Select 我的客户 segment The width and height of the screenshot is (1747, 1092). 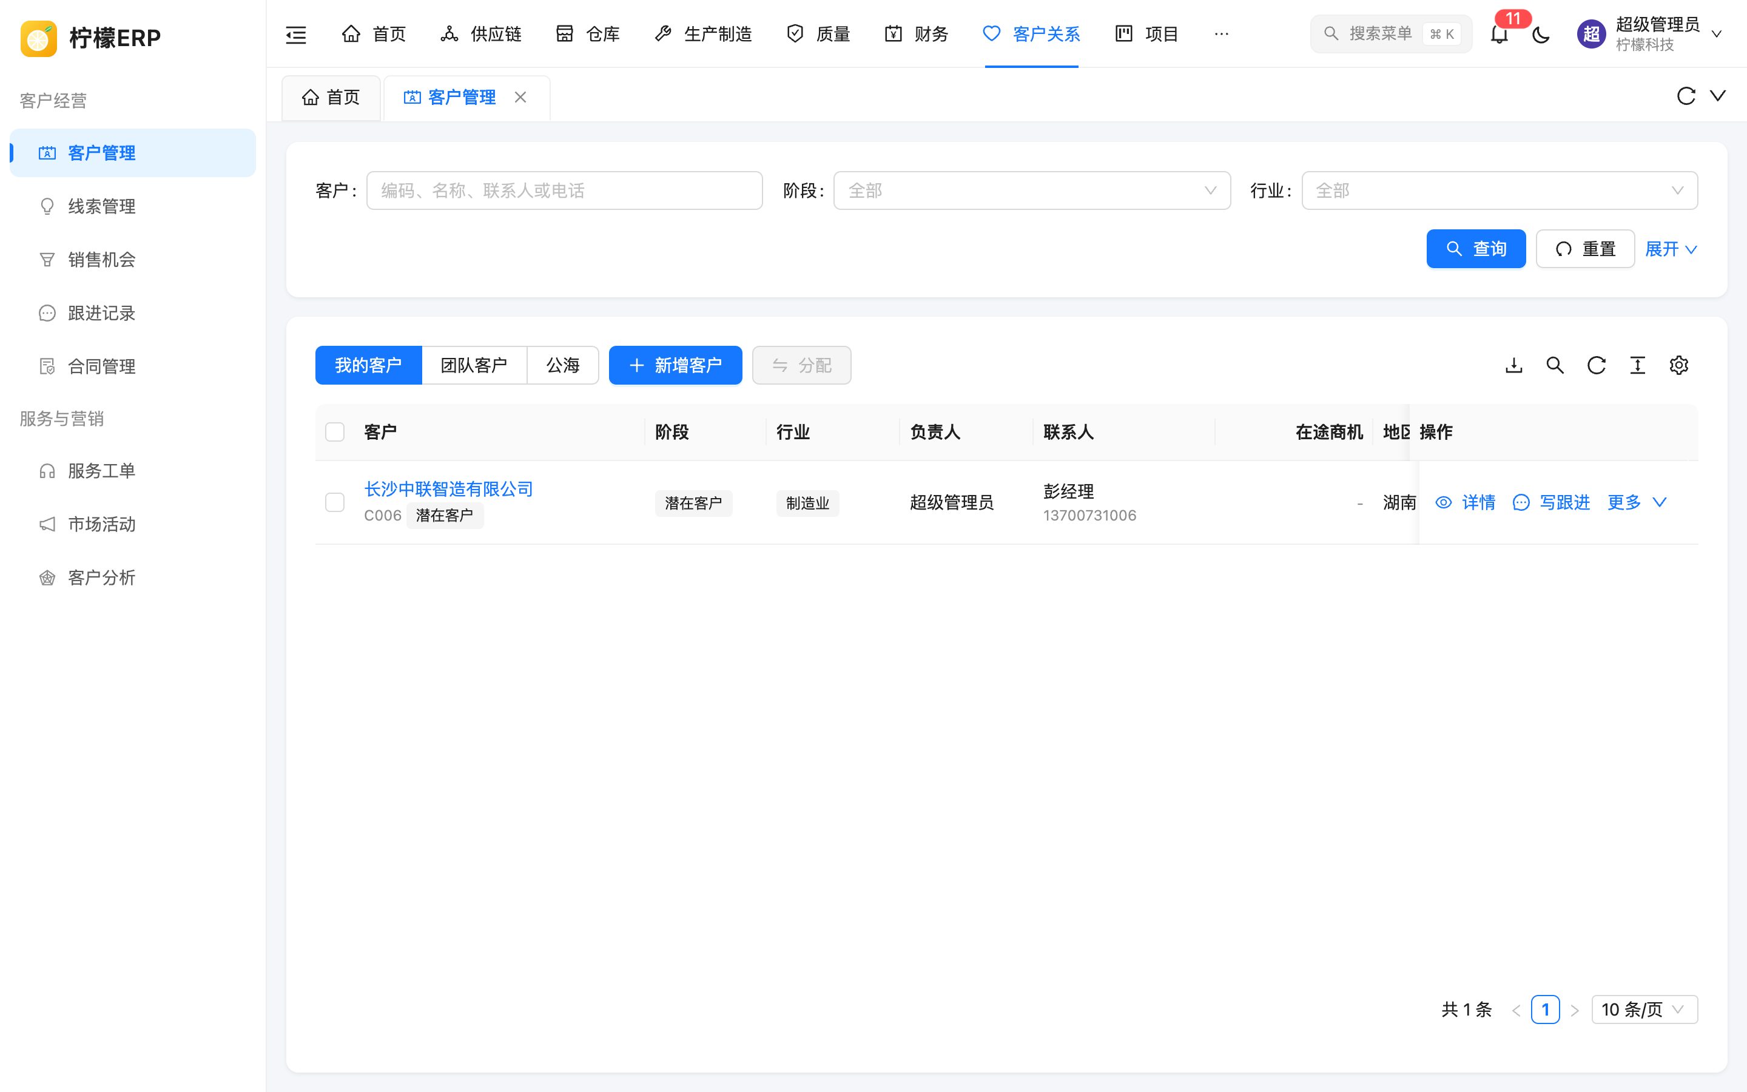[368, 365]
